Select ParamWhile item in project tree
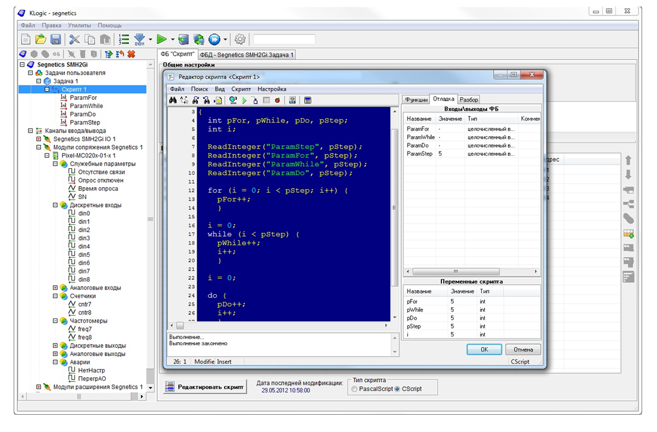This screenshot has height=432, width=657. pyautogui.click(x=86, y=106)
